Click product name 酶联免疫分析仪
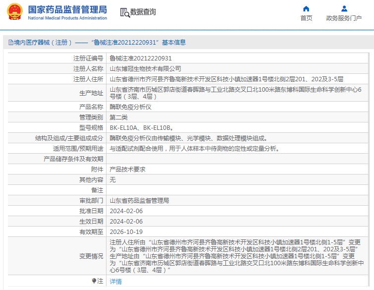Screen dimensions: 374x290 tap(130, 107)
